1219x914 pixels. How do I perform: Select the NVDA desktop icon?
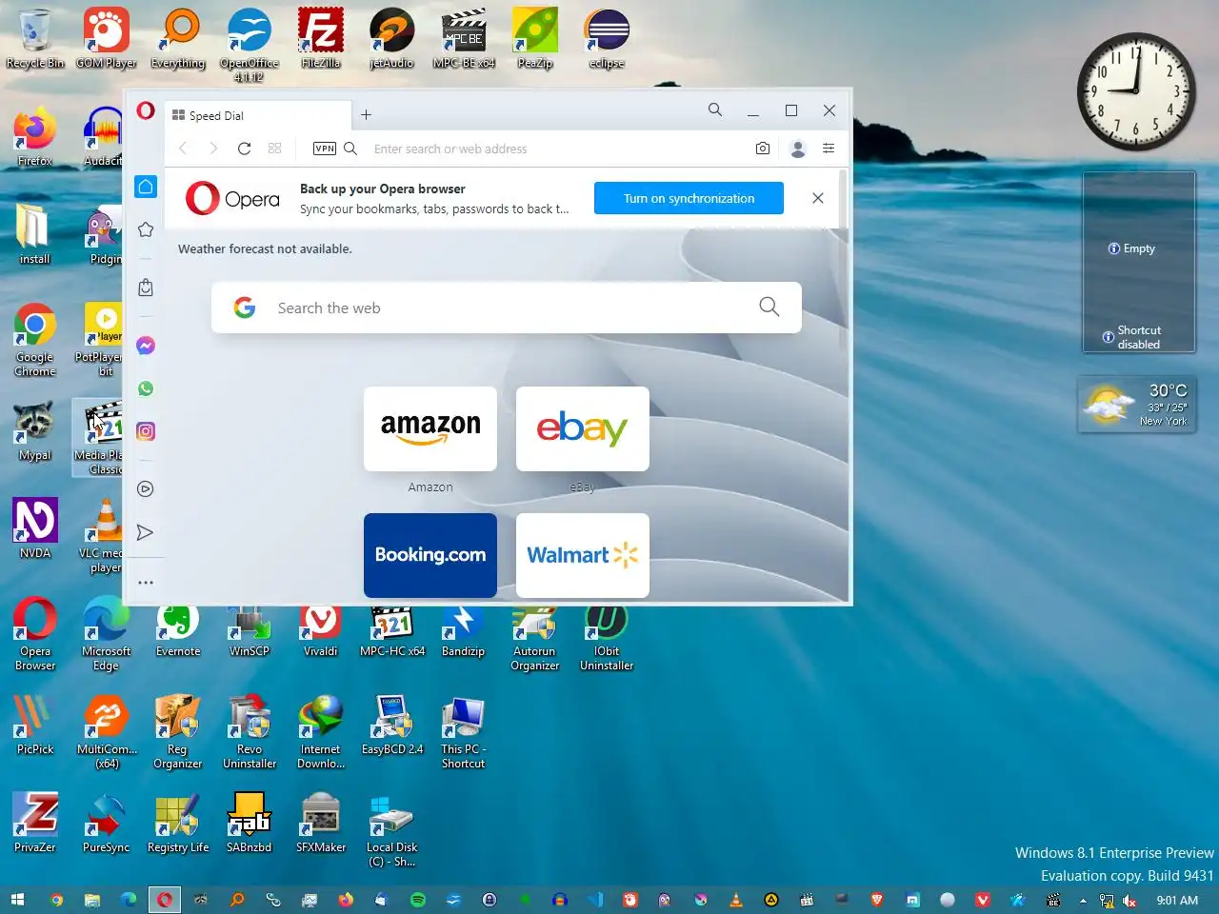[x=35, y=528]
